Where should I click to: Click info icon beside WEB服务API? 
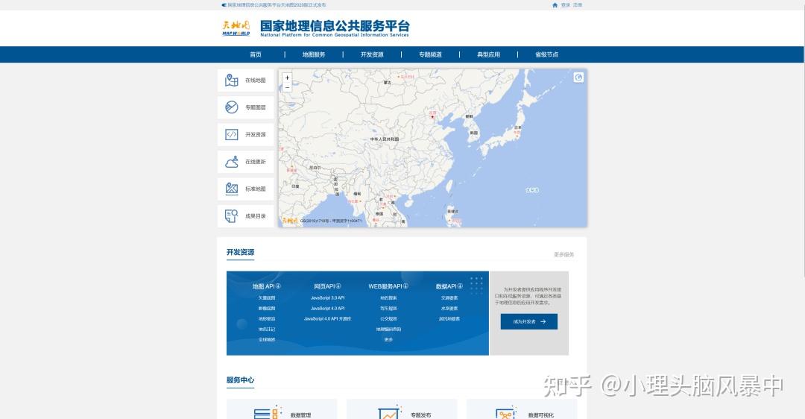pos(405,286)
